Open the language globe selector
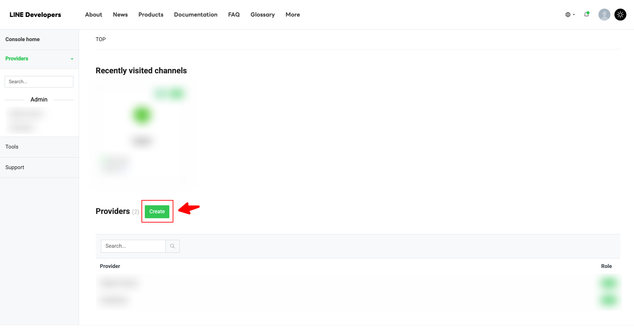This screenshot has width=634, height=331. pos(570,15)
